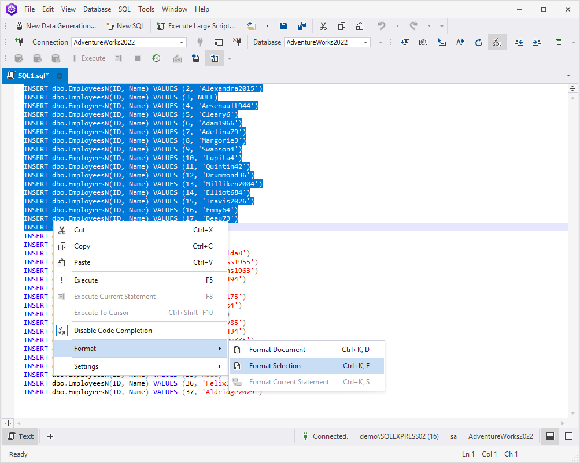The width and height of the screenshot is (580, 463).
Task: Close the SQL1.sql* tab
Action: [x=60, y=76]
